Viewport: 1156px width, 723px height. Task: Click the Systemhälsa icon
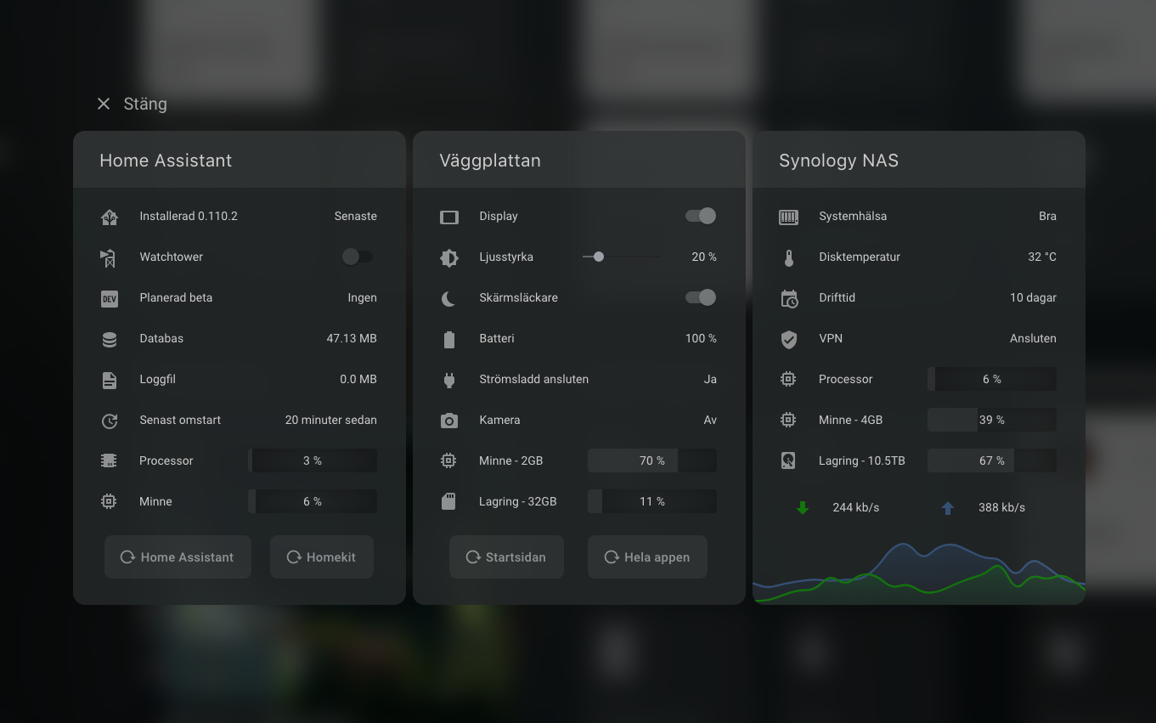click(788, 217)
